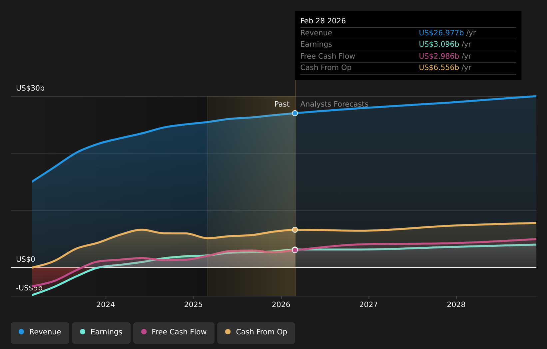Click the US$6.556b cash from op value
The width and height of the screenshot is (547, 349).
coord(439,68)
